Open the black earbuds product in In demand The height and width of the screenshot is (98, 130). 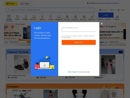[x=79, y=94]
